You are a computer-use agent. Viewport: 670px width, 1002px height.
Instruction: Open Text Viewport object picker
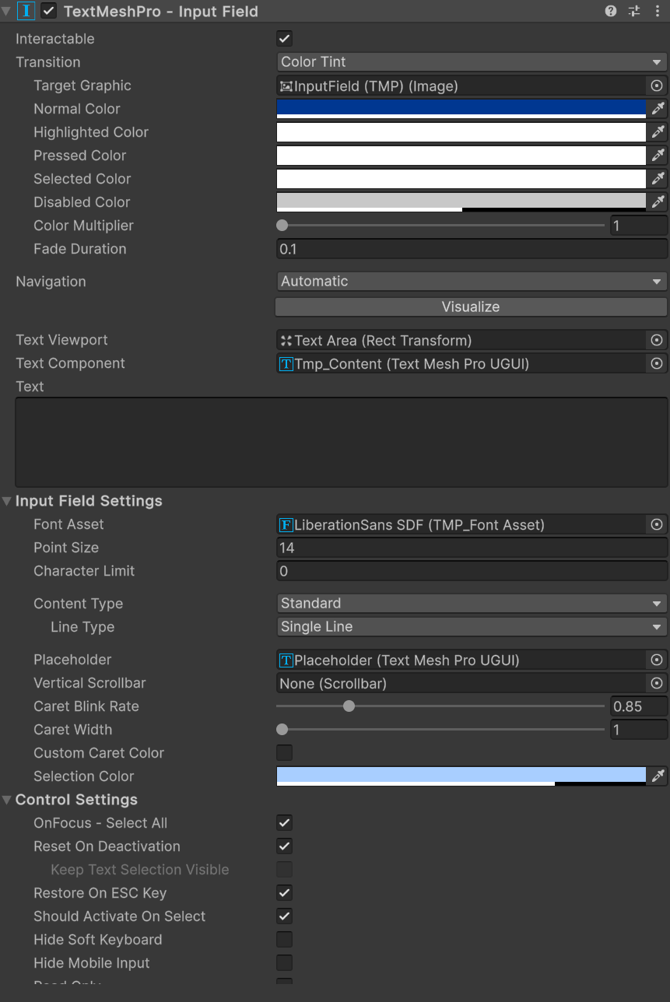point(657,340)
